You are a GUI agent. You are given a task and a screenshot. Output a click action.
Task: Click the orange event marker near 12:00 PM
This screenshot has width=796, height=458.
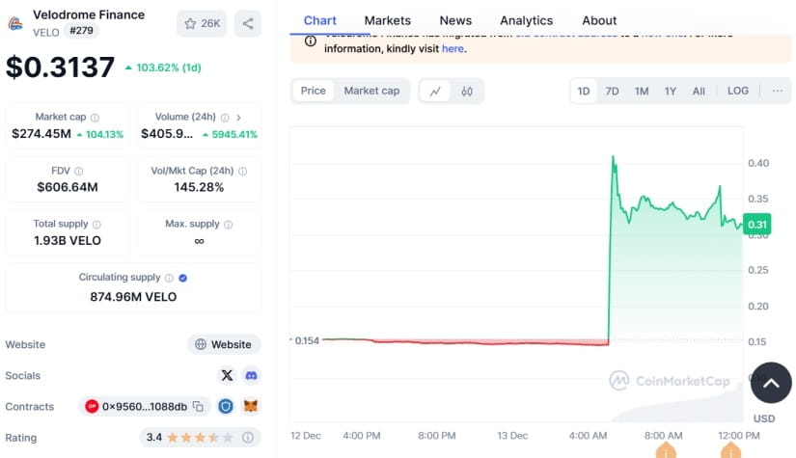(730, 450)
